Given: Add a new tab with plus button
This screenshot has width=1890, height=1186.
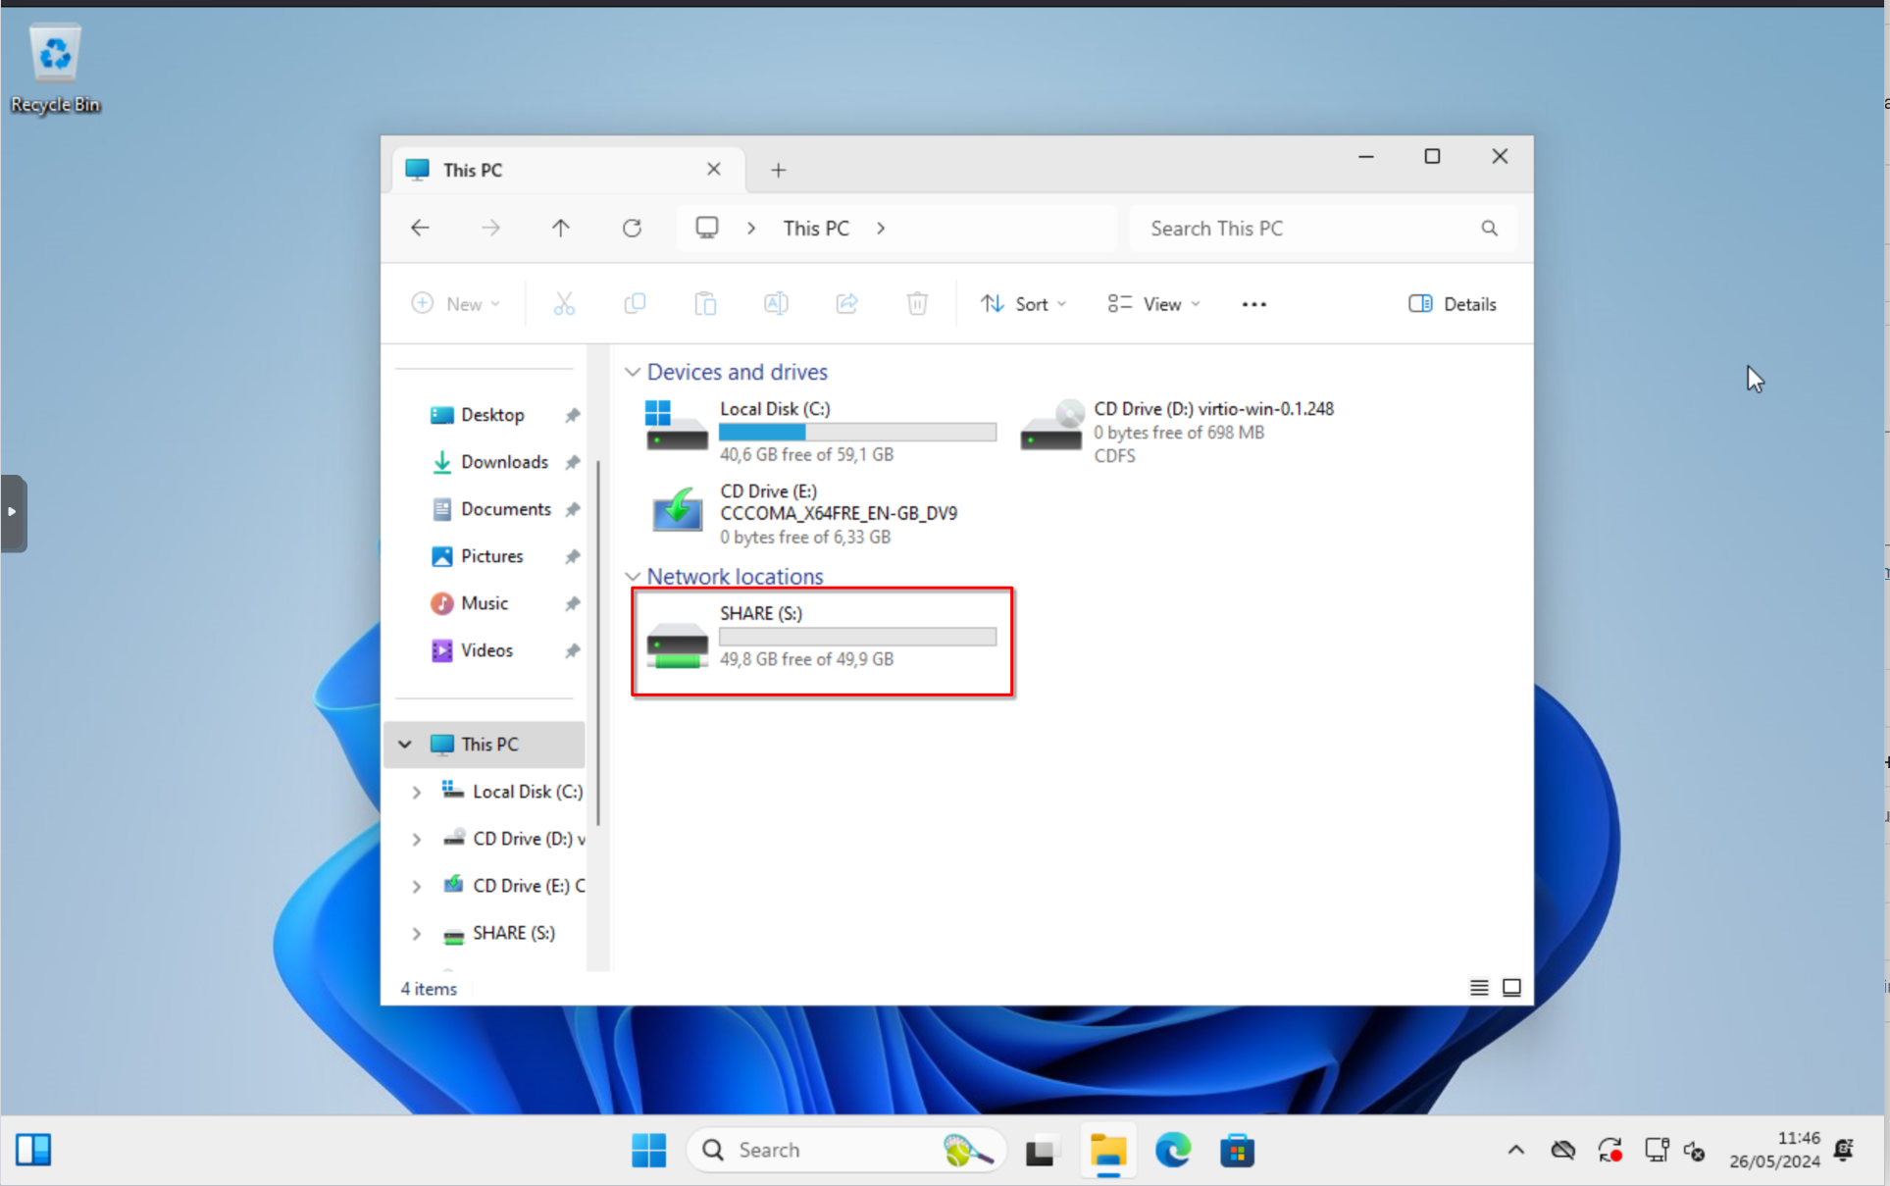Looking at the screenshot, I should [779, 170].
